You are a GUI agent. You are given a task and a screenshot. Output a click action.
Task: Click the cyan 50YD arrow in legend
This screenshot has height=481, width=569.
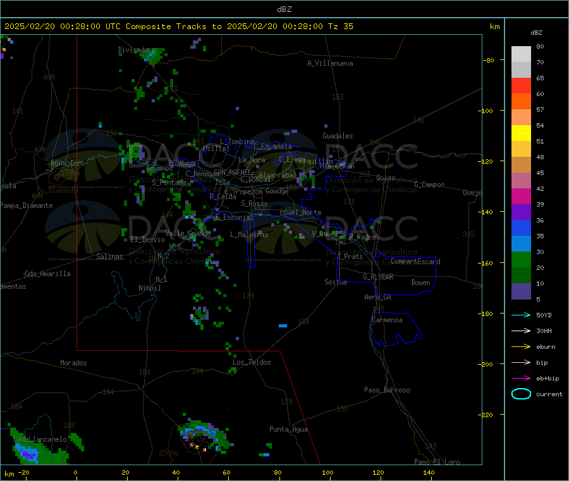(x=521, y=315)
